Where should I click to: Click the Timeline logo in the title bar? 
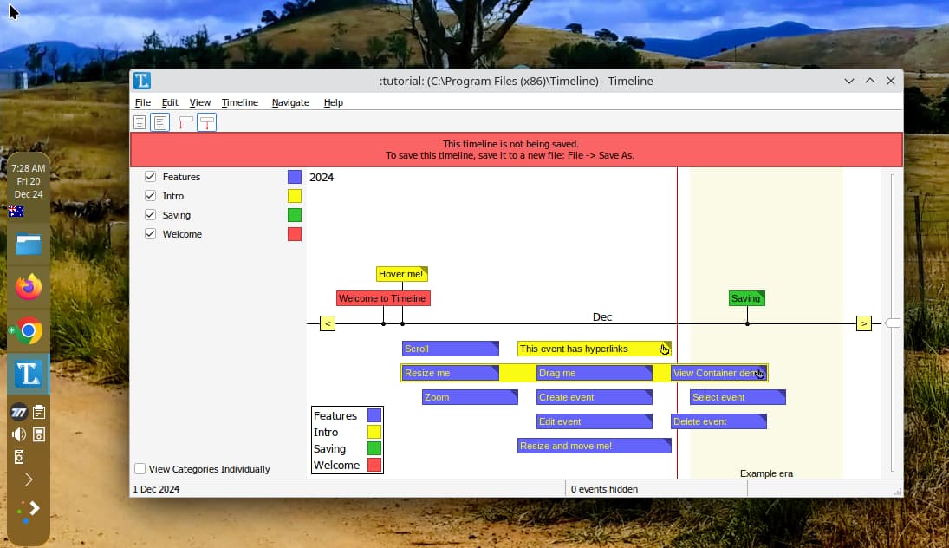click(x=142, y=81)
